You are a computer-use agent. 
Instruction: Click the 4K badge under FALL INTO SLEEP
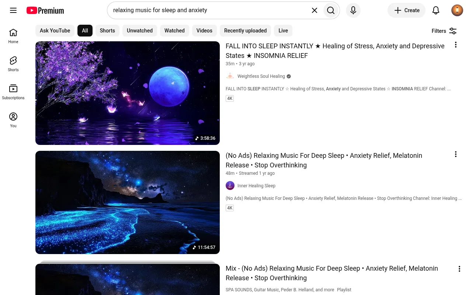tap(230, 98)
